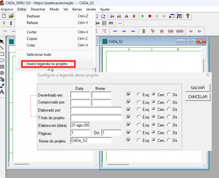
Task: Toggle the Desenhado em checkbox
Action: (128, 94)
